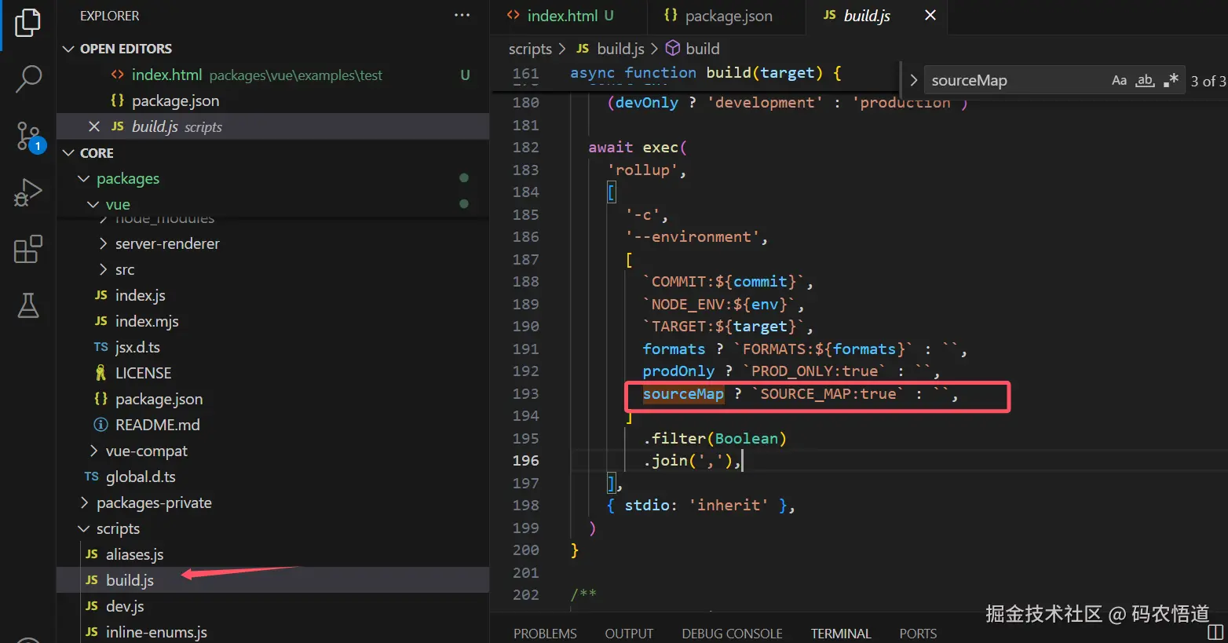Open Run and Debug view
The height and width of the screenshot is (643, 1228).
[x=28, y=193]
